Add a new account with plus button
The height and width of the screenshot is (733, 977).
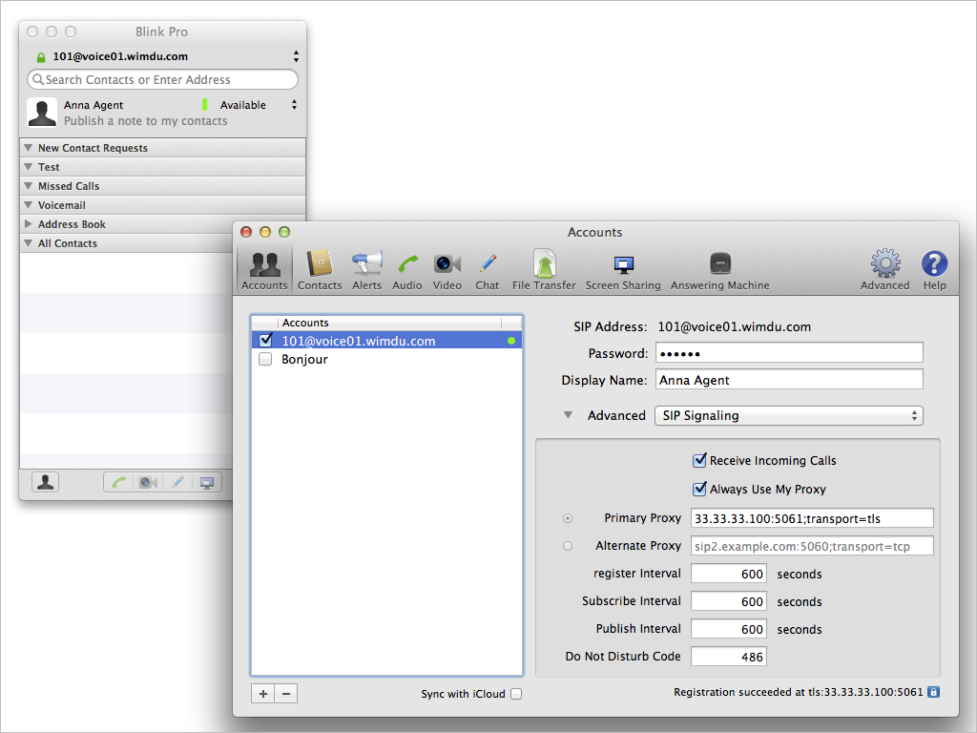263,694
